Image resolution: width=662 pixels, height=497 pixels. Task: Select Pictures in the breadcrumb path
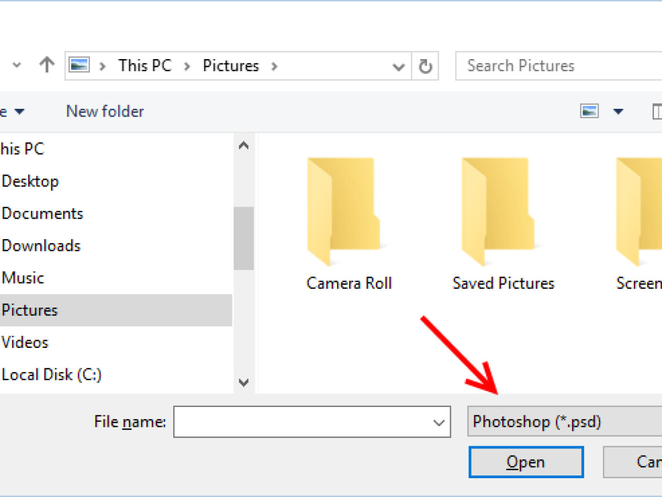[231, 65]
